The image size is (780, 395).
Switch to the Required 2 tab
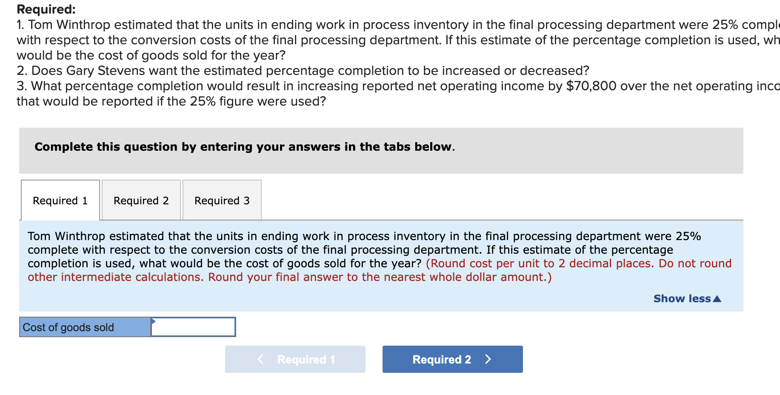tap(141, 200)
